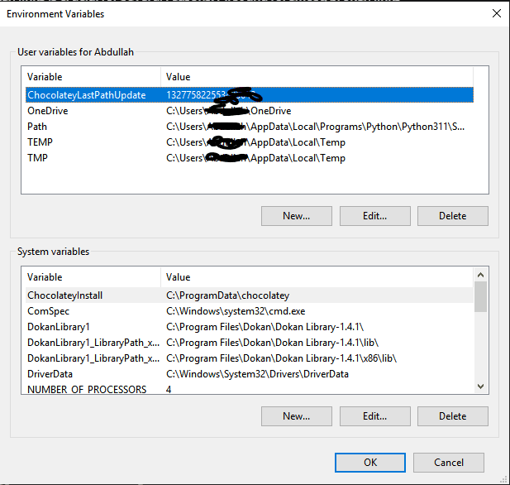
Task: Click the Value column header in system variables
Action: (317, 277)
